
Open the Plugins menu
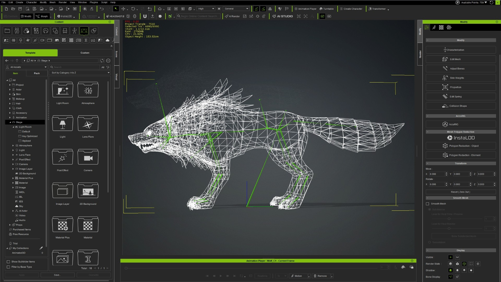[94, 2]
